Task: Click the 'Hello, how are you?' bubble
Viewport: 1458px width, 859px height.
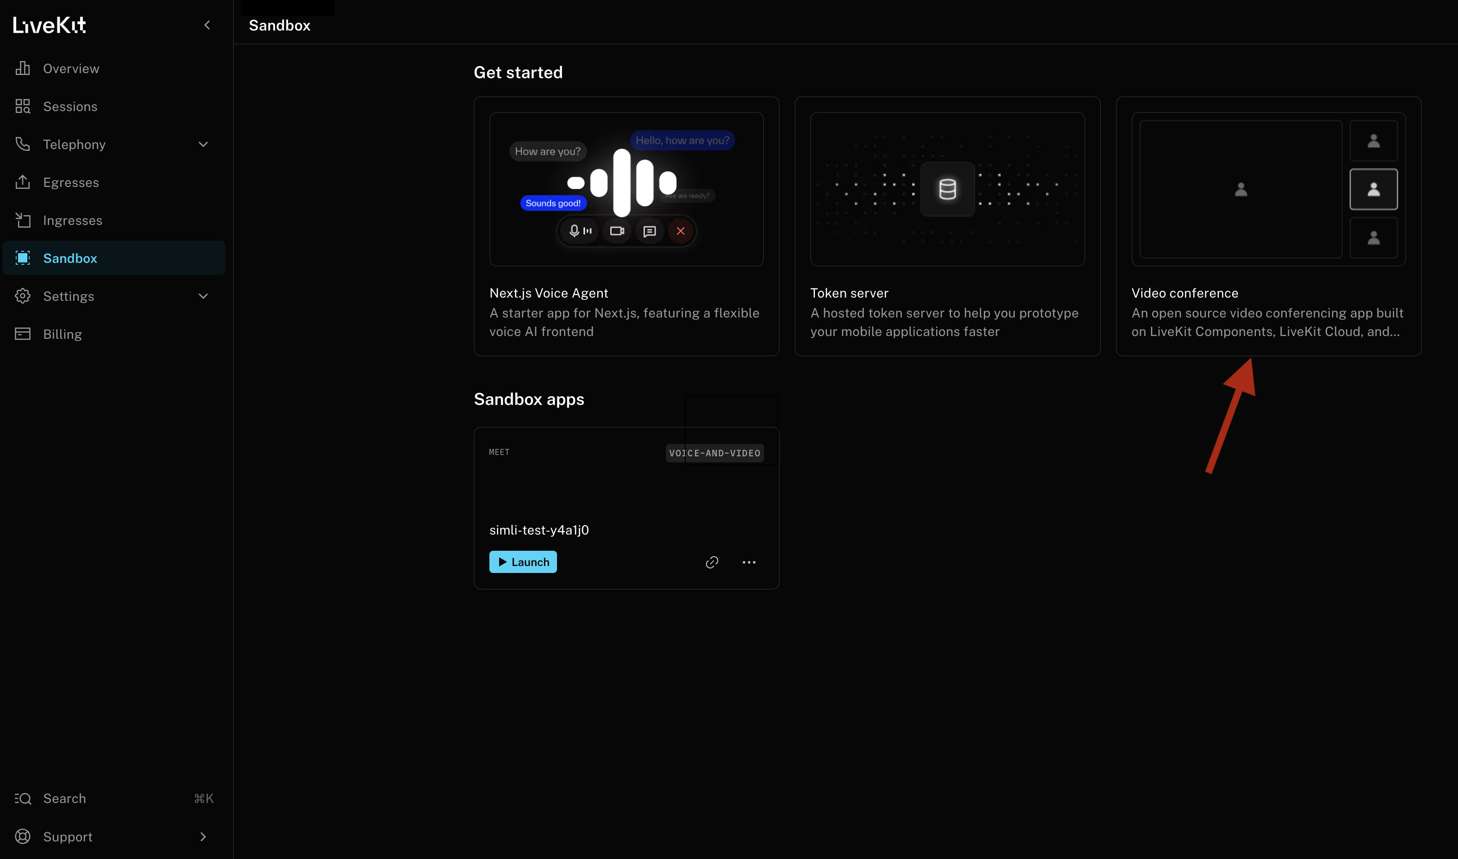Action: tap(682, 141)
